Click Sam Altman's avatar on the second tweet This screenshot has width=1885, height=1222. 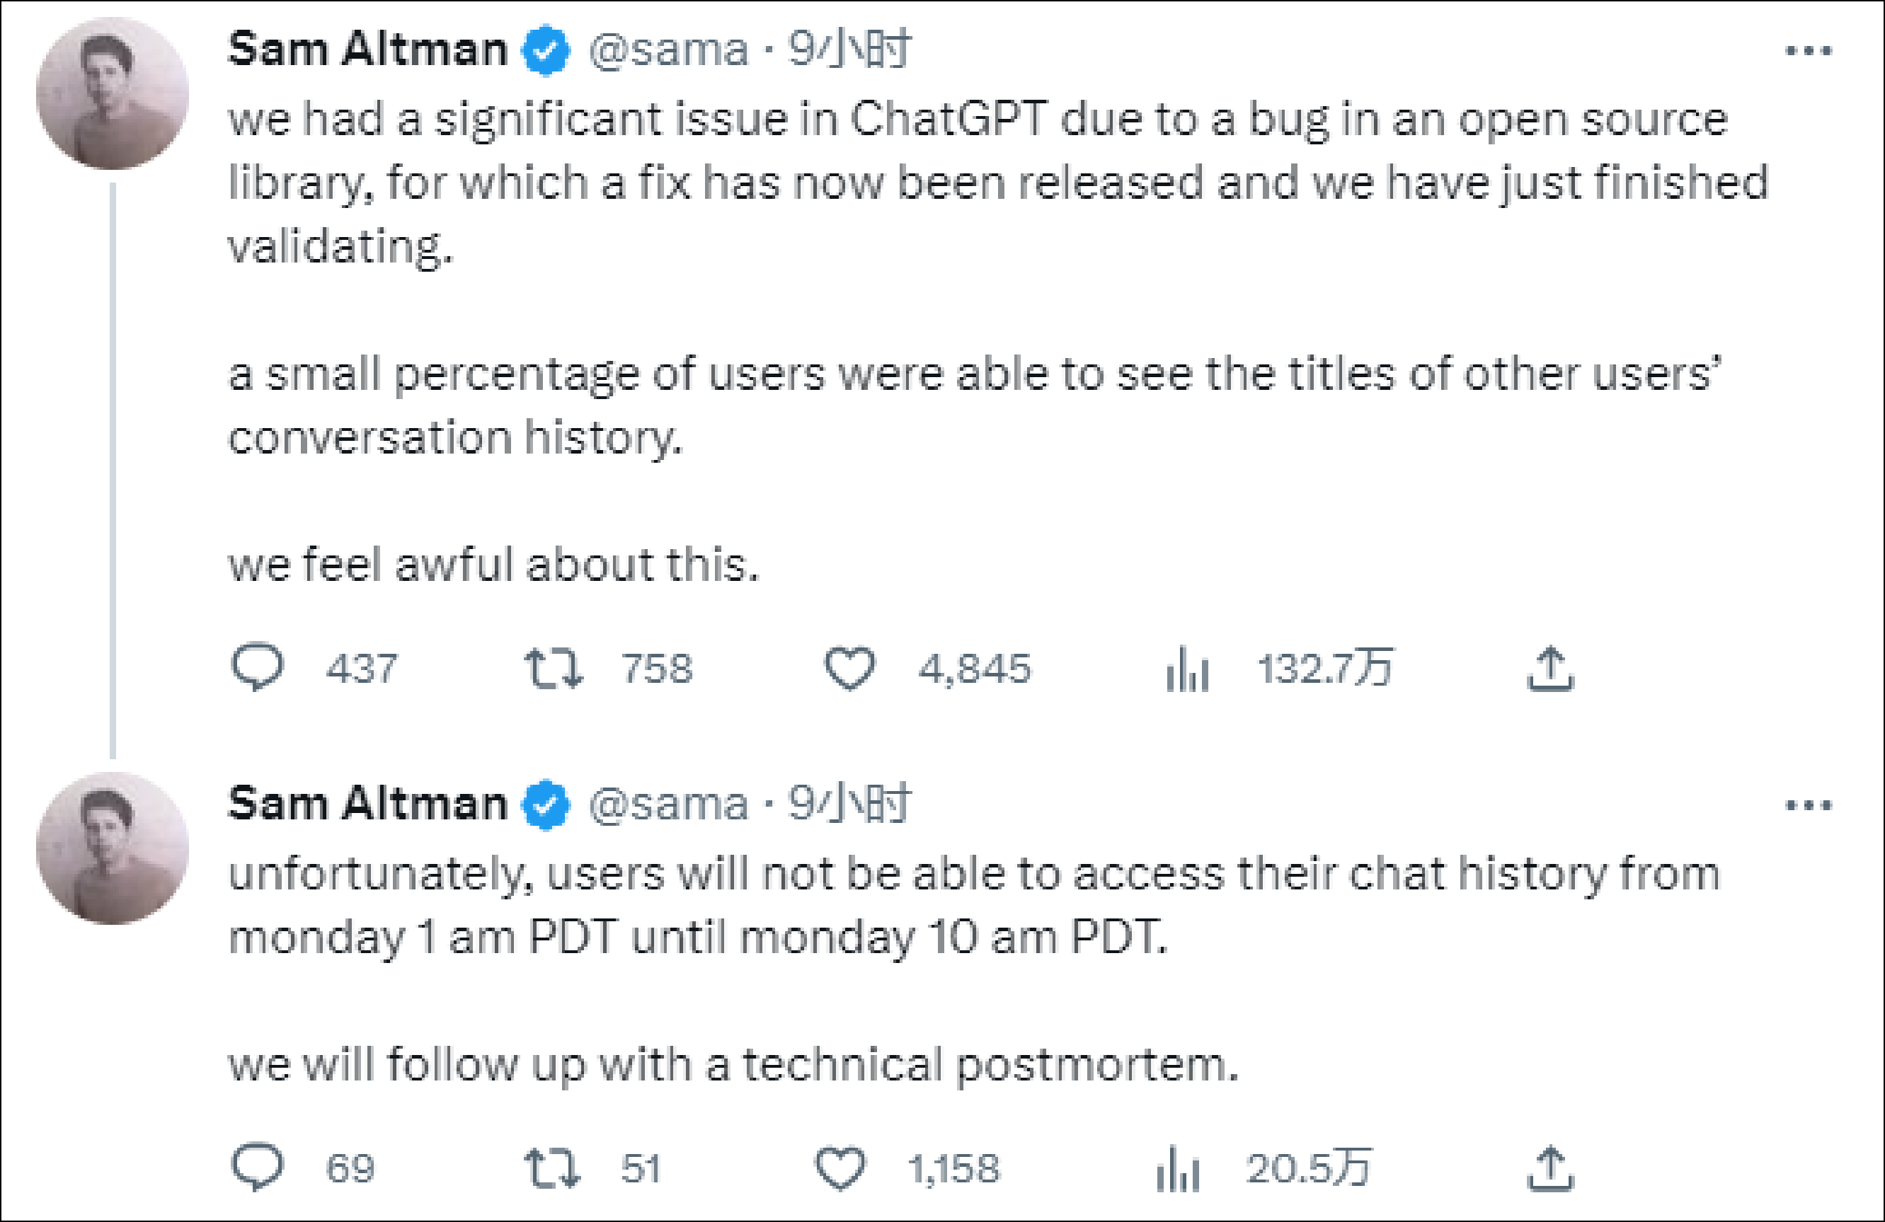click(x=113, y=848)
